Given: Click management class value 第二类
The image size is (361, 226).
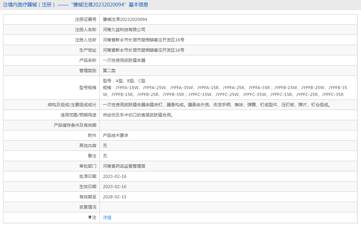Looking at the screenshot, I should click(x=109, y=71).
